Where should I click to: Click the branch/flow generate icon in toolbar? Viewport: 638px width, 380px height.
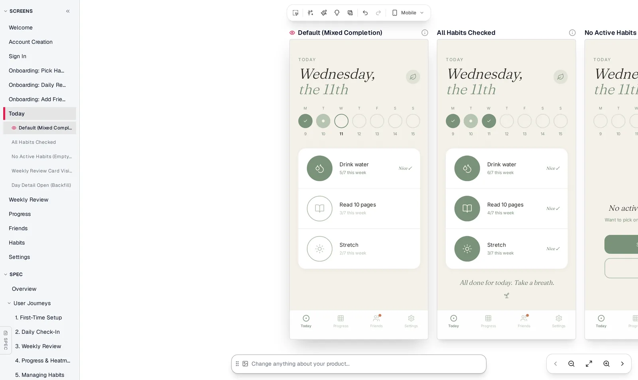[310, 13]
